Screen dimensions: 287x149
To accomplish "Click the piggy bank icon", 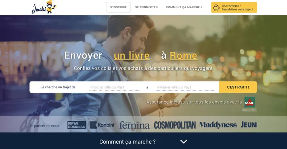I will click(216, 8).
